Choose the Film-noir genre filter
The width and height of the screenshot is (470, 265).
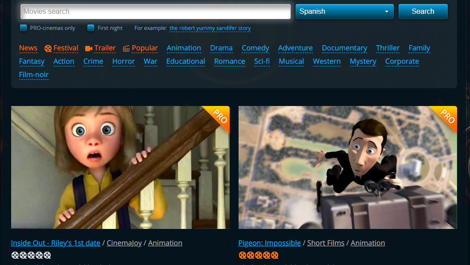coord(34,75)
